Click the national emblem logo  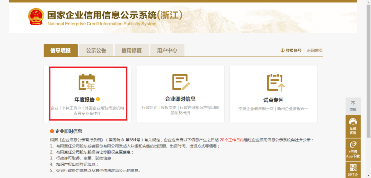36,17
